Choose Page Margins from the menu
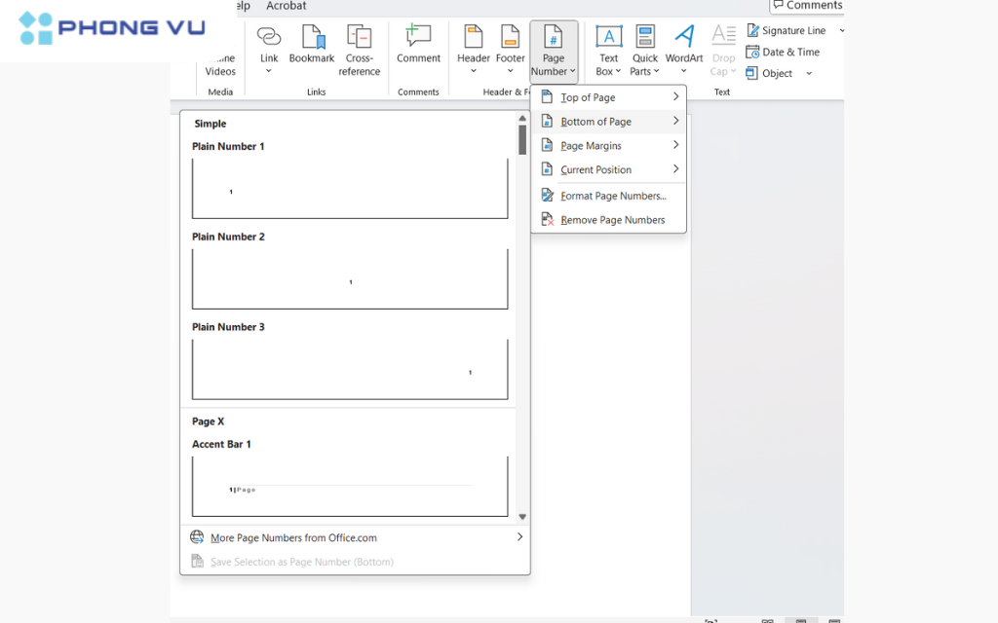Viewport: 998px width, 623px height. click(591, 146)
